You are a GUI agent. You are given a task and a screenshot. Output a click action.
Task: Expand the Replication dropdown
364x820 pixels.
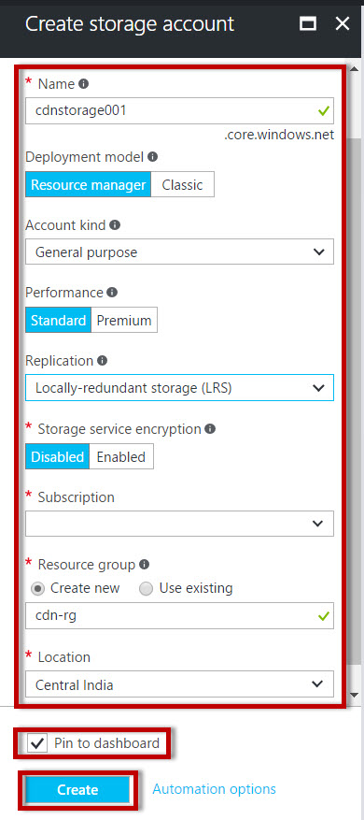tap(179, 387)
